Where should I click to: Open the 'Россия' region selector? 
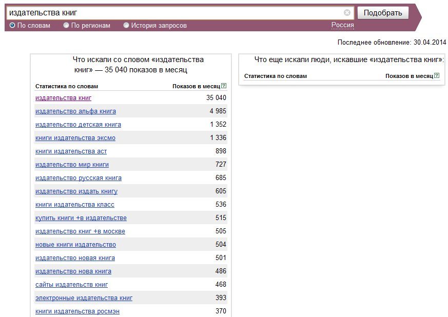click(343, 25)
